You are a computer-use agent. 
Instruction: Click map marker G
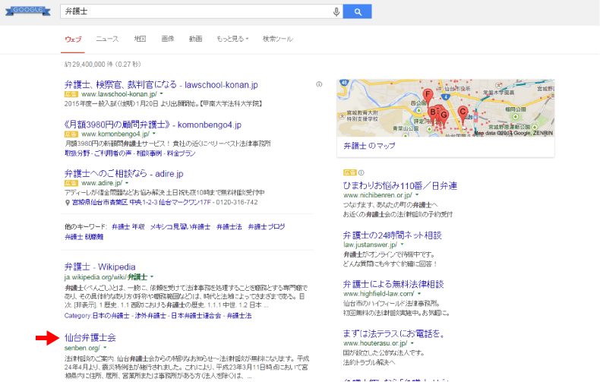444,115
